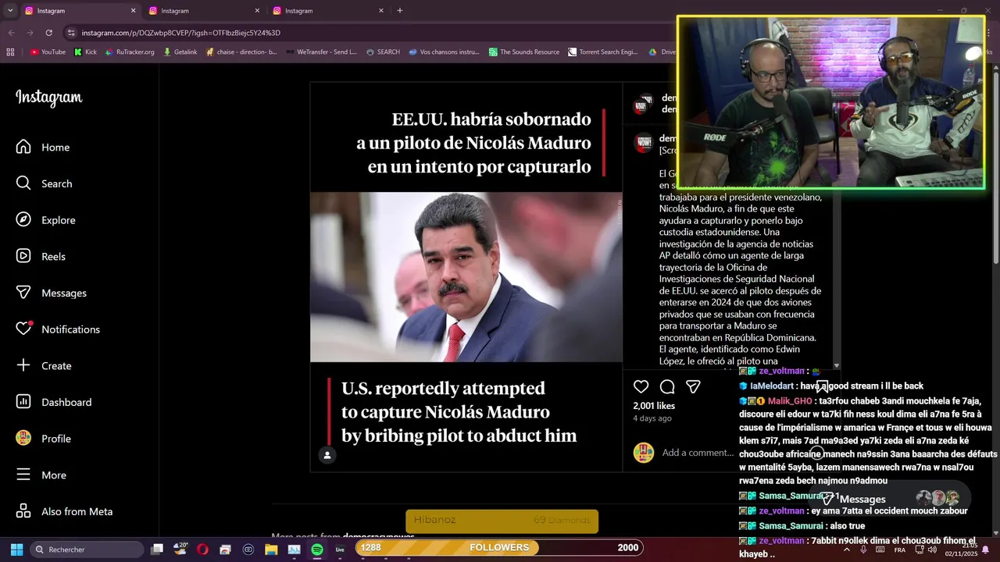The height and width of the screenshot is (562, 1000).
Task: Open the browser apps grid
Action: tap(10, 52)
